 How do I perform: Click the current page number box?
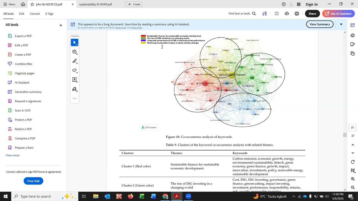[352, 128]
